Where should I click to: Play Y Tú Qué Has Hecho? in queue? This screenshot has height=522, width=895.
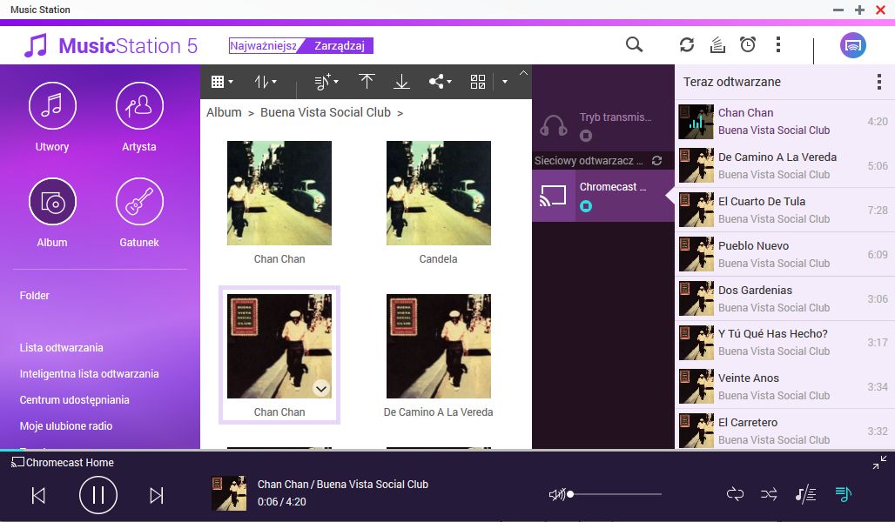784,342
